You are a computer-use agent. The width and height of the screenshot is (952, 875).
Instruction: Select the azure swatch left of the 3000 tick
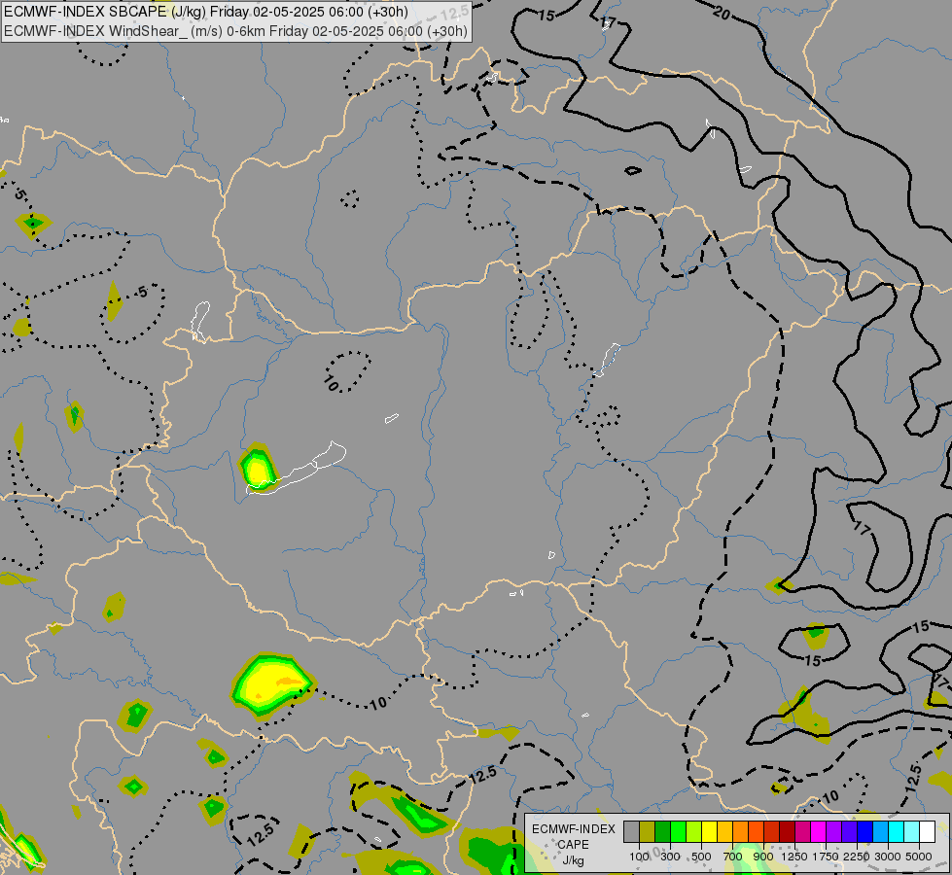tap(881, 831)
